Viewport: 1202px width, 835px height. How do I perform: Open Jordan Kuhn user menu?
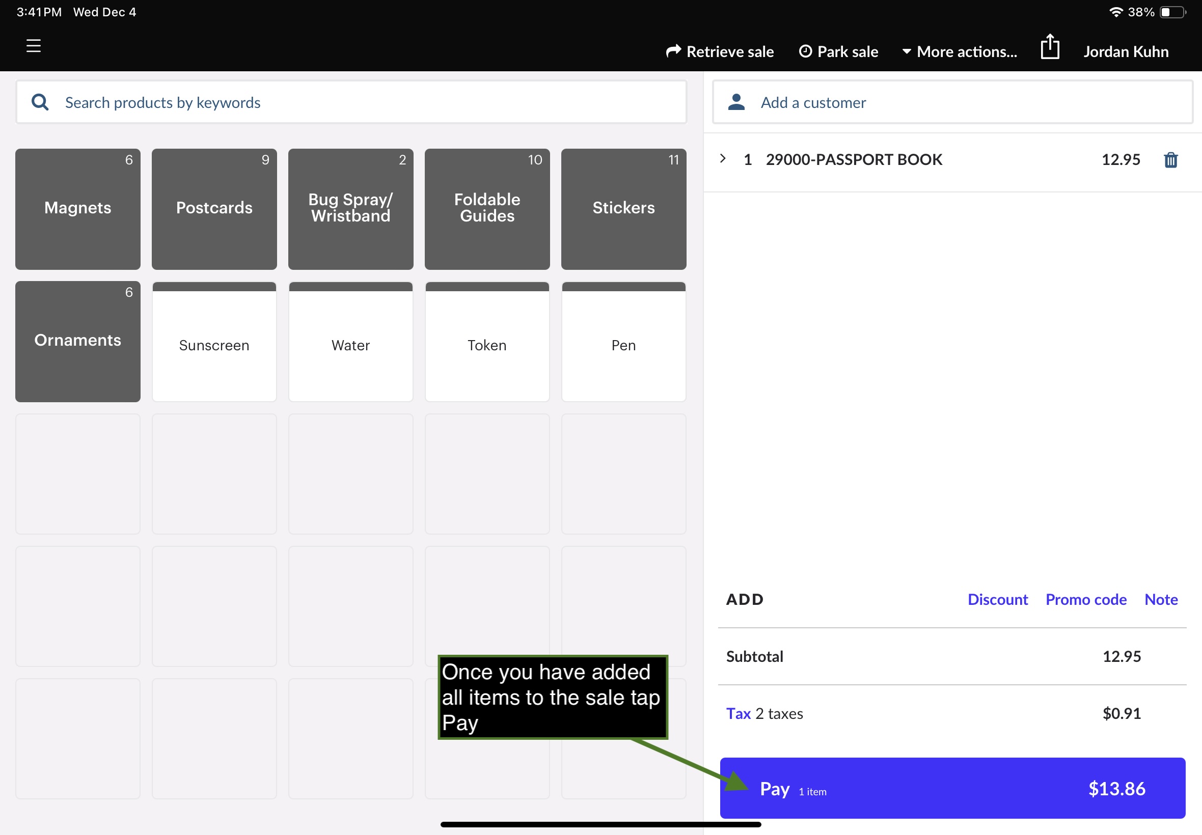1126,51
